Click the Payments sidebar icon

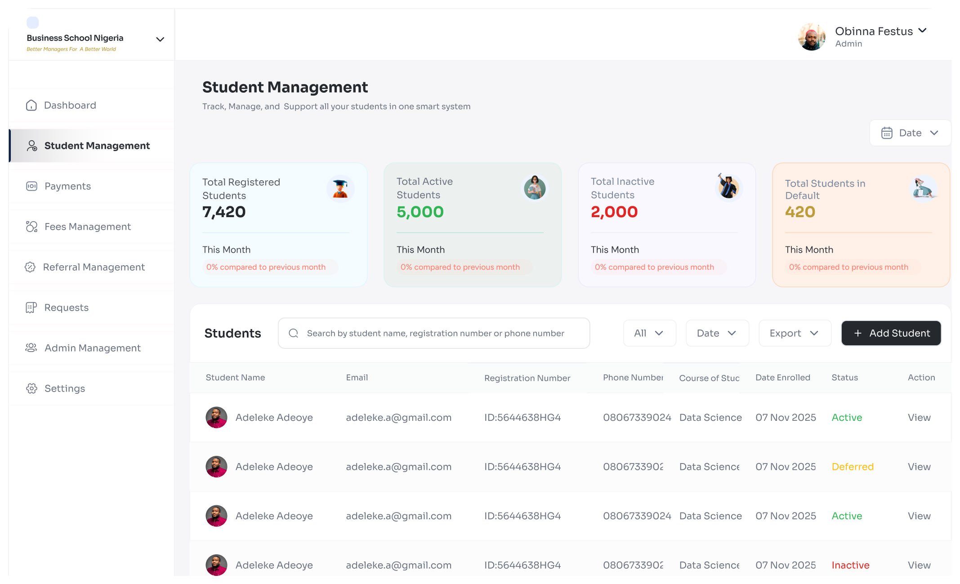click(x=31, y=186)
